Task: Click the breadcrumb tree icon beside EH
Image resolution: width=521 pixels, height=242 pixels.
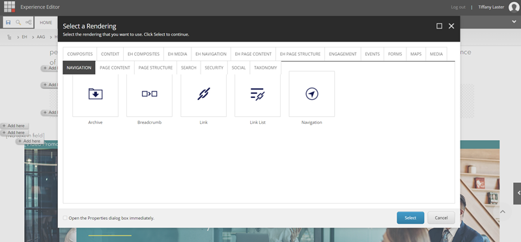Action: coord(9,37)
